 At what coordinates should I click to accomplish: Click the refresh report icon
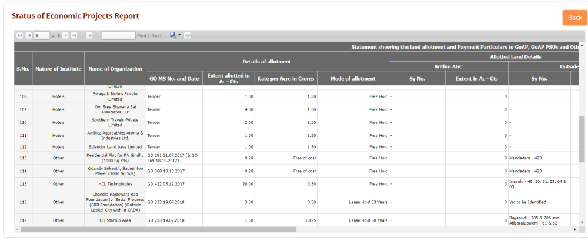(x=188, y=36)
